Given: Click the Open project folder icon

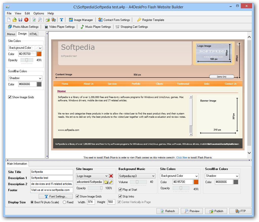Looking at the screenshot, I should point(15,20).
